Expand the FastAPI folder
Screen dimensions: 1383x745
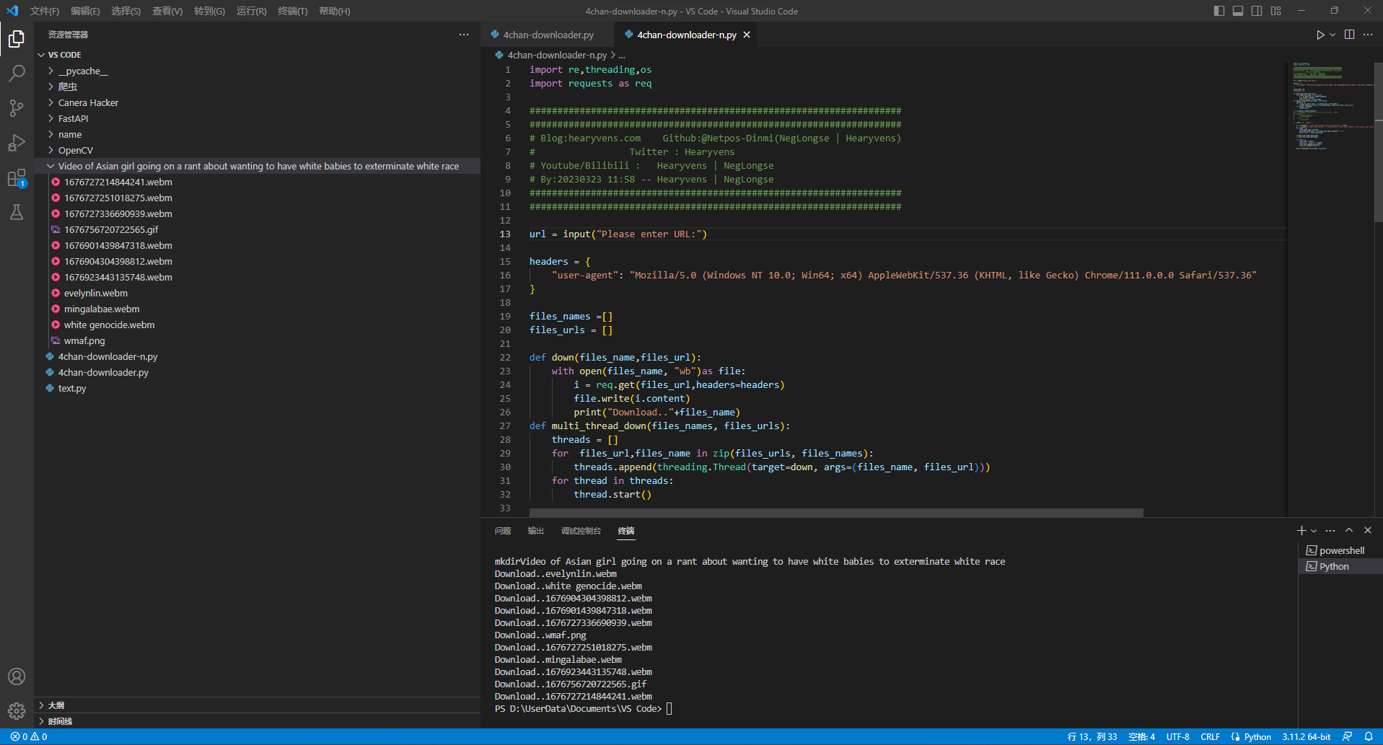258,118
